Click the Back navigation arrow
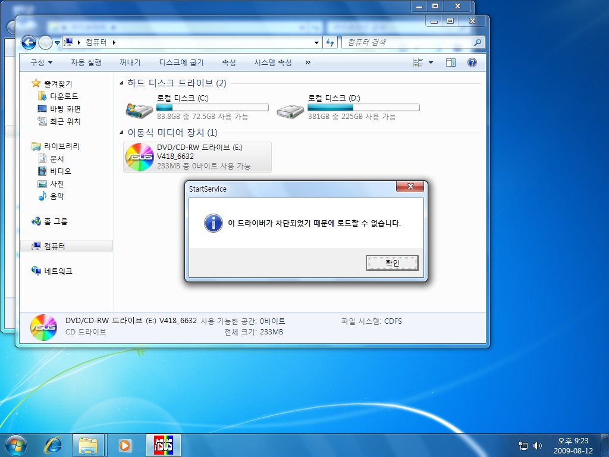The image size is (609, 457). coord(29,42)
